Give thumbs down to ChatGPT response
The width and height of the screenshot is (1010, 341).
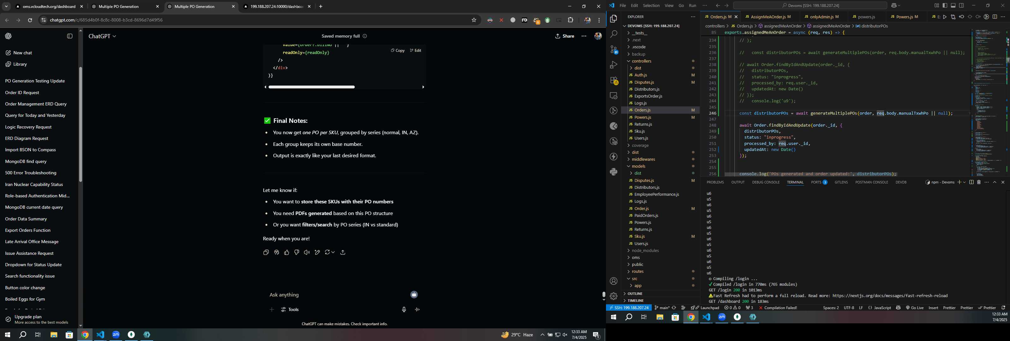click(x=297, y=252)
